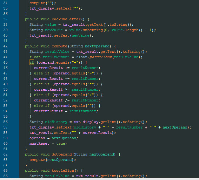
Task: Click 'currentResult *= resultNumber' line
Action: point(67,89)
